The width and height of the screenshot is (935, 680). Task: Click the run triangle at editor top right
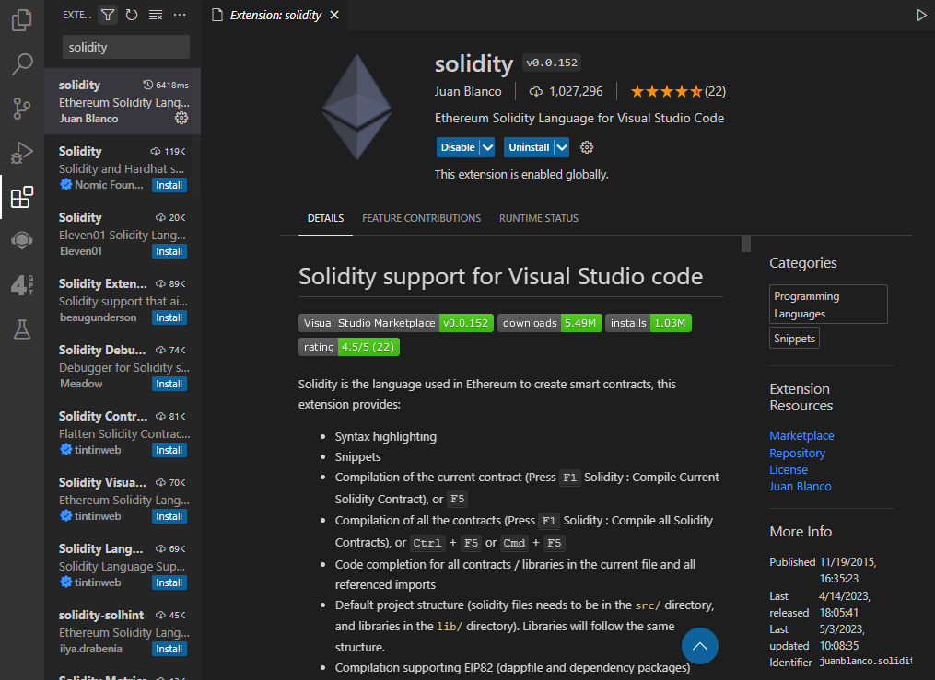click(921, 15)
